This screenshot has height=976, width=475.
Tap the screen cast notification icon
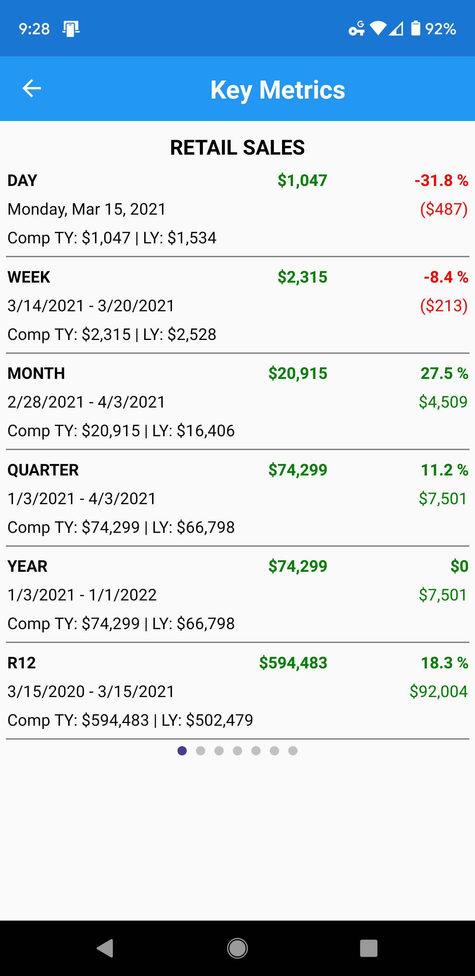[71, 29]
